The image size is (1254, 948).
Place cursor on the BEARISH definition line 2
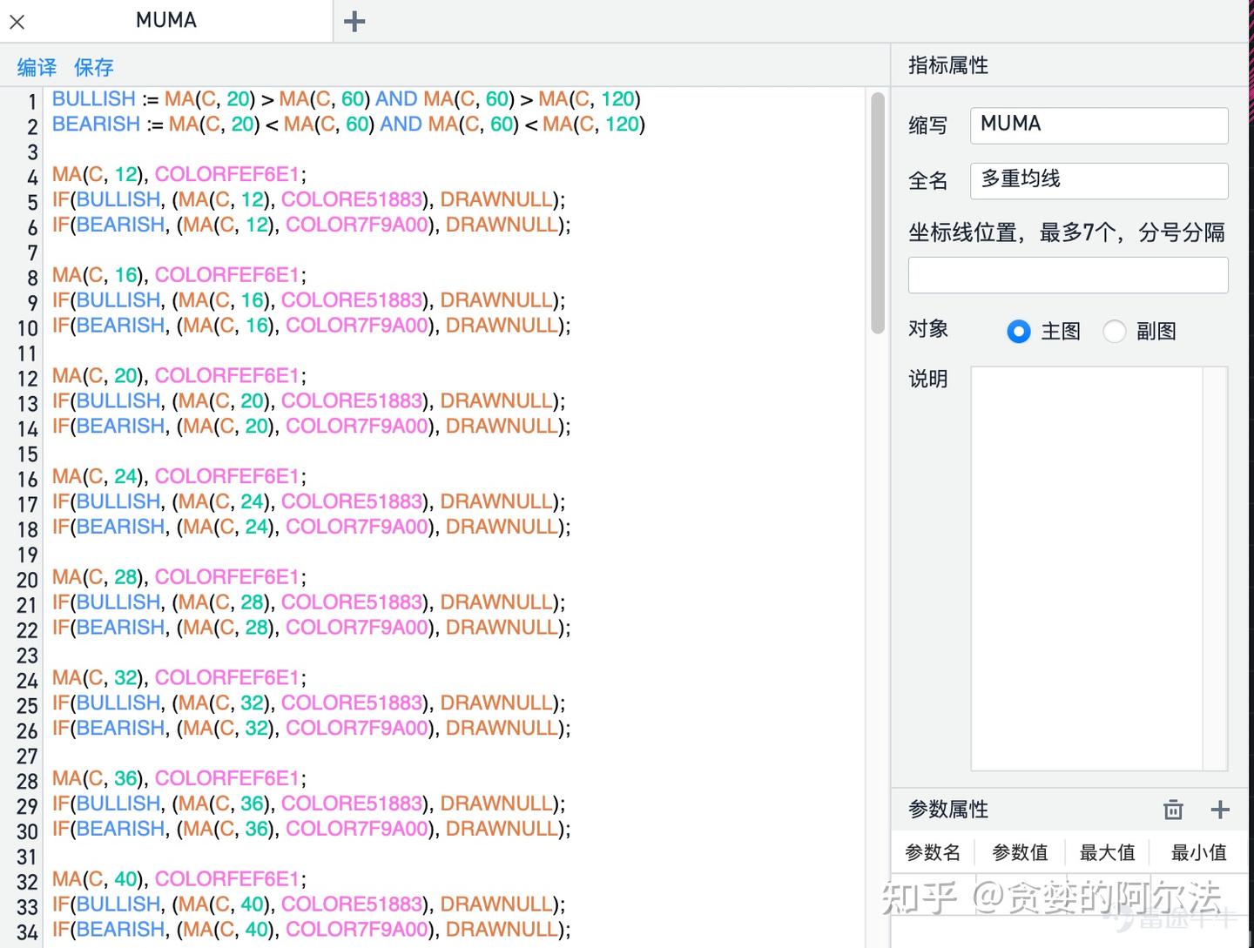point(348,124)
